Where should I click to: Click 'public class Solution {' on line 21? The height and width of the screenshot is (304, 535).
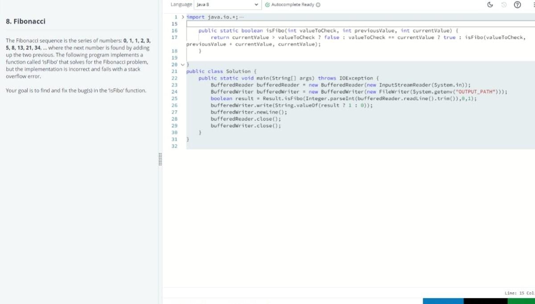coord(221,71)
